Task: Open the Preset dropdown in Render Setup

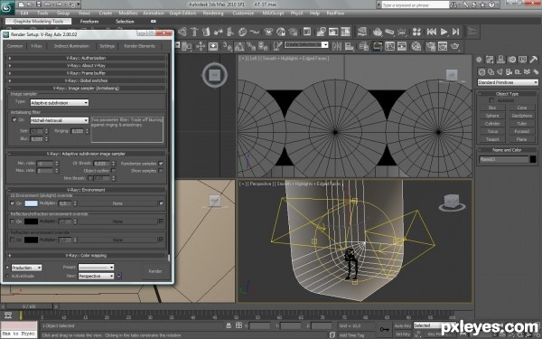Action: coord(96,268)
